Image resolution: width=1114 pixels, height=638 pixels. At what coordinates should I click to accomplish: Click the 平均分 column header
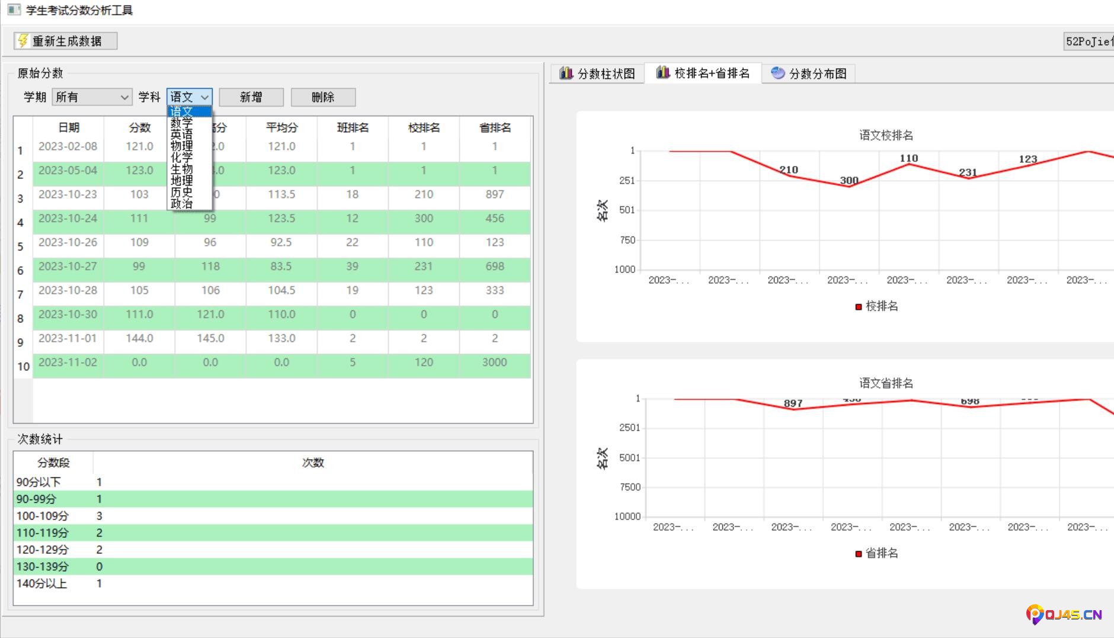pos(281,127)
